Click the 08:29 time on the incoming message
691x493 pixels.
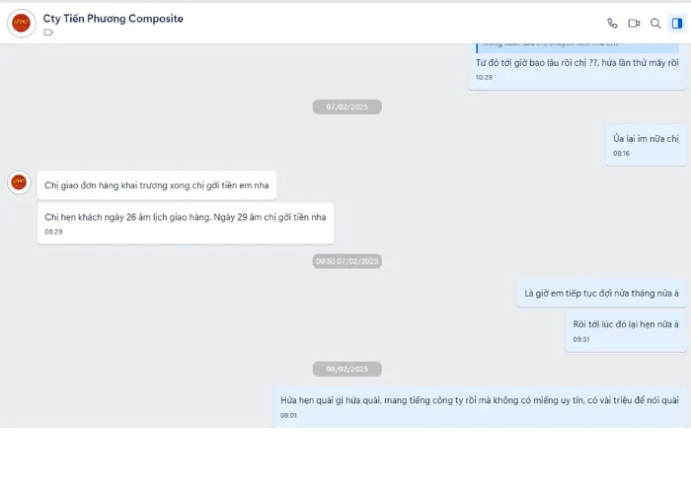pyautogui.click(x=53, y=232)
